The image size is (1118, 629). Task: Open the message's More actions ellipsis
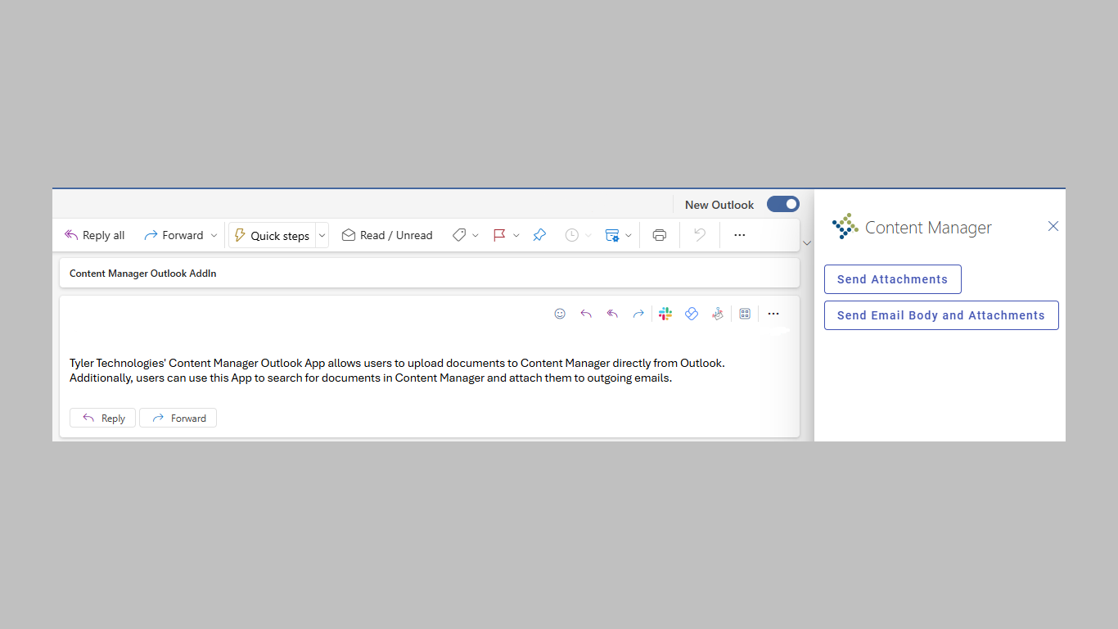(x=773, y=314)
